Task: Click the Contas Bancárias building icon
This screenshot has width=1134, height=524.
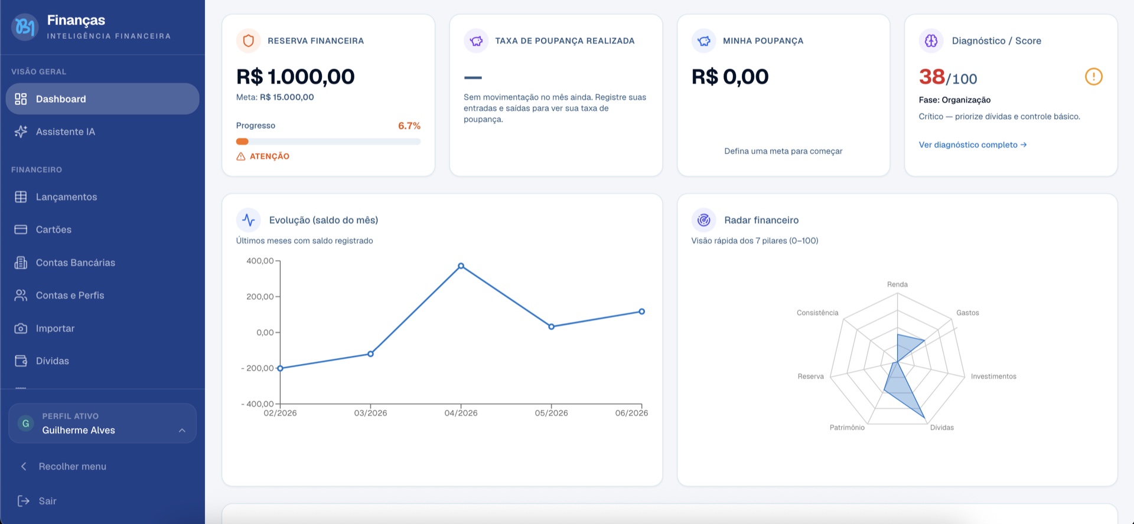Action: (21, 263)
